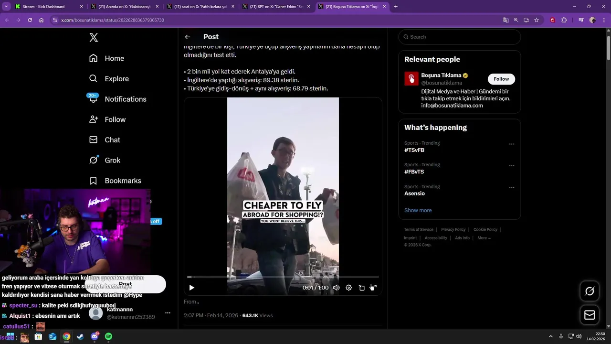The image size is (611, 344).
Task: Open the #TSvFB trending topic
Action: 414,150
